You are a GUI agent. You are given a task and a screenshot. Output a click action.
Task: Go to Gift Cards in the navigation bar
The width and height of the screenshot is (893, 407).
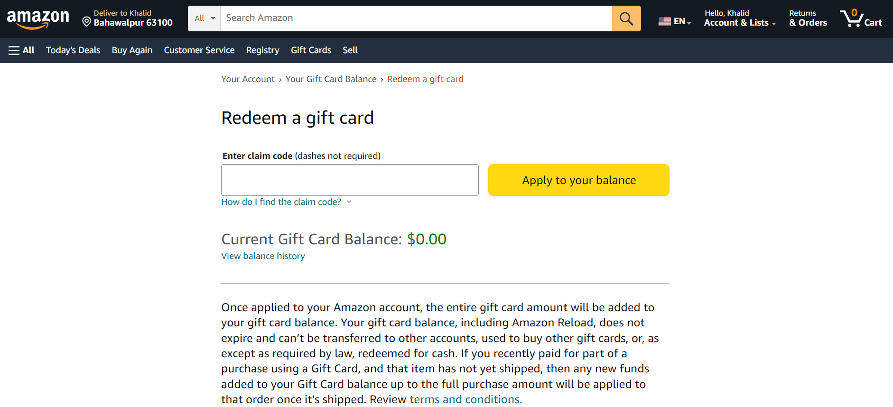(311, 50)
